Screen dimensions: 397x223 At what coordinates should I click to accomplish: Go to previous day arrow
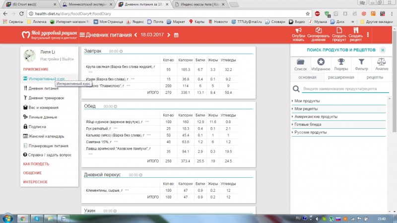pyautogui.click(x=136, y=35)
